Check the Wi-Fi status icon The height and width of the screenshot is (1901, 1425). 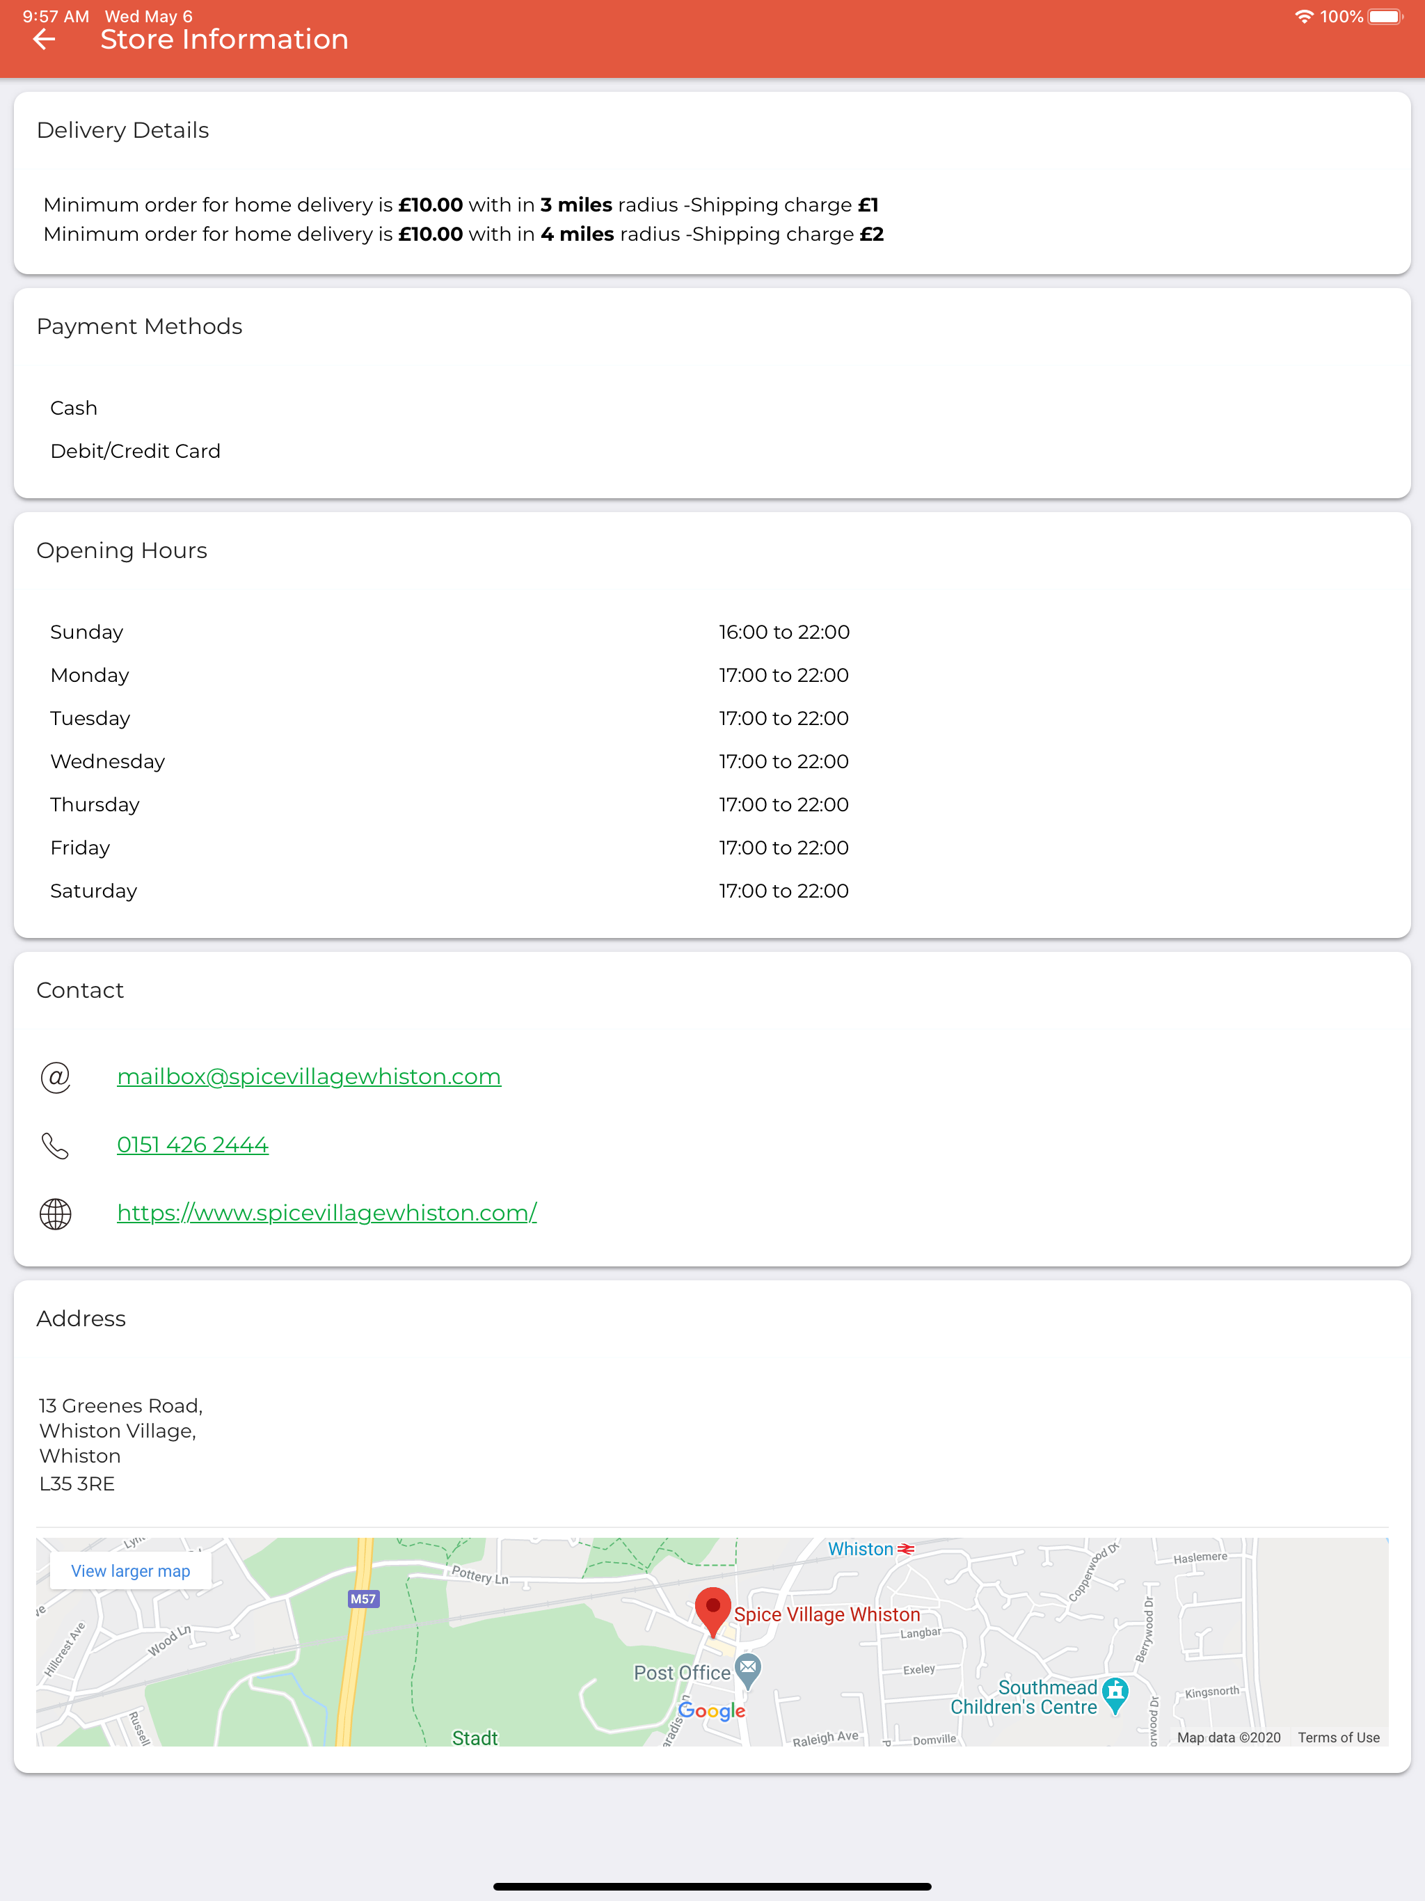[x=1303, y=16]
